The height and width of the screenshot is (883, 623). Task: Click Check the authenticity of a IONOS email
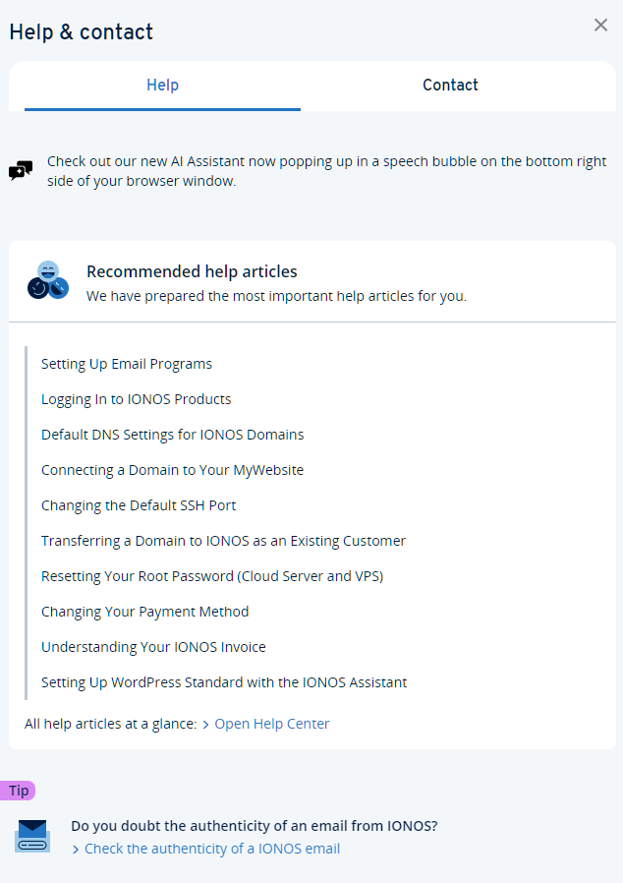[x=211, y=848]
